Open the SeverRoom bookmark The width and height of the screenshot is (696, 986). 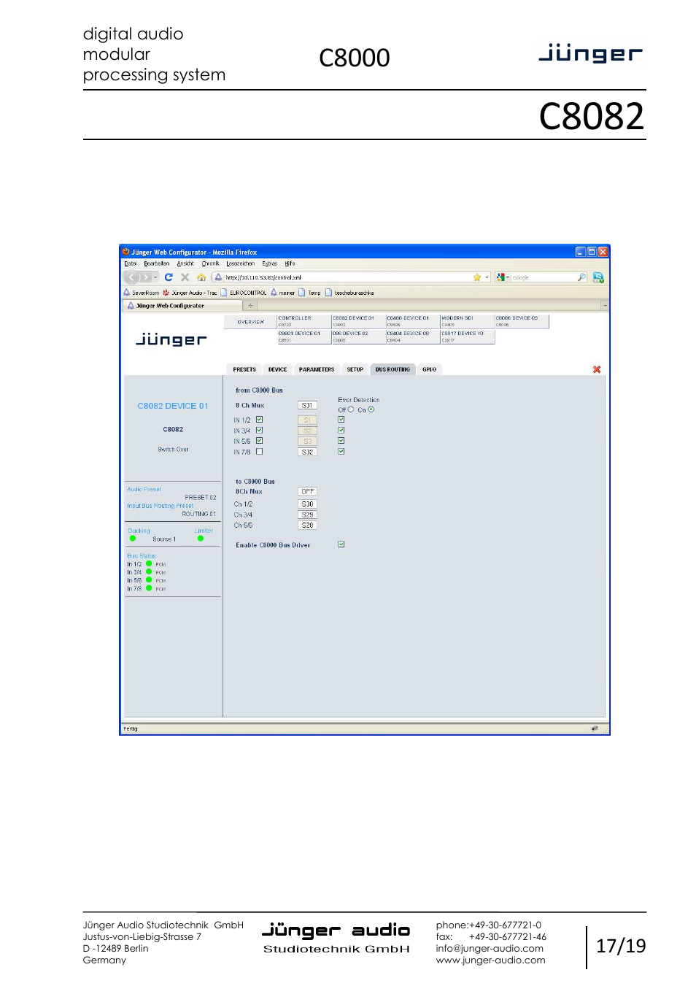pyautogui.click(x=141, y=293)
